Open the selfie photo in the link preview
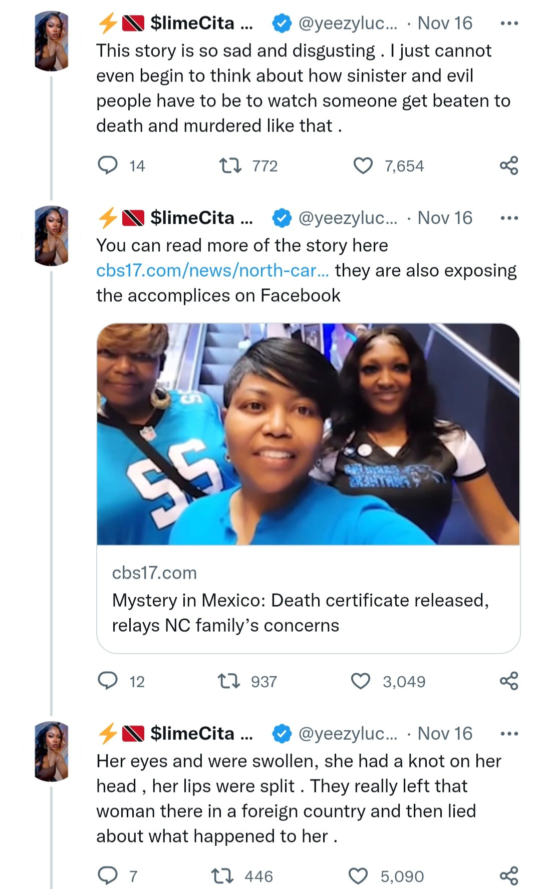 (308, 433)
